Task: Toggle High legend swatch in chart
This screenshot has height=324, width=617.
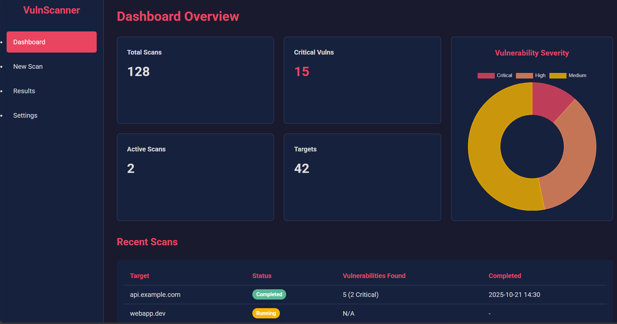Action: pyautogui.click(x=524, y=76)
